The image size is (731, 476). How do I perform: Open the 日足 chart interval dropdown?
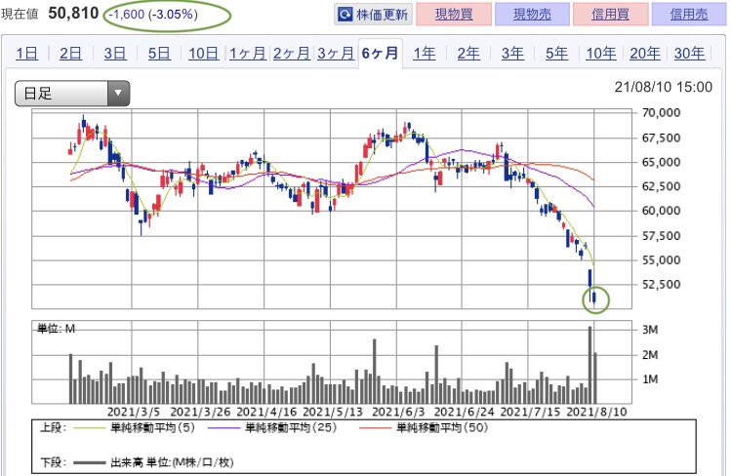71,94
